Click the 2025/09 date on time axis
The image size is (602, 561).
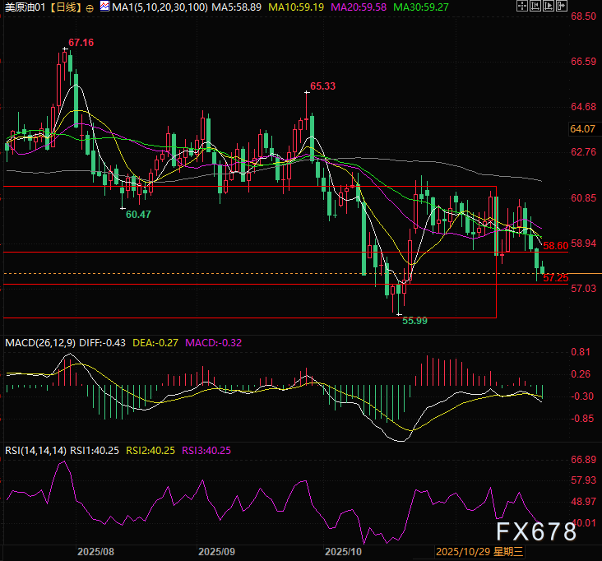pos(217,551)
